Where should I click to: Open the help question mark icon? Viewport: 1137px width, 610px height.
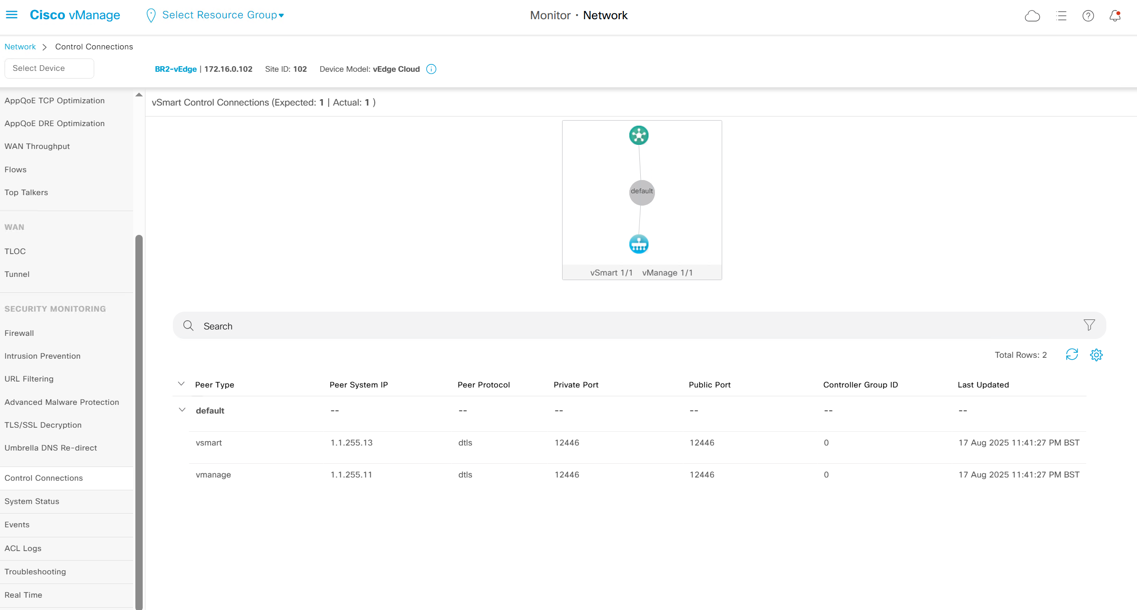click(1088, 16)
